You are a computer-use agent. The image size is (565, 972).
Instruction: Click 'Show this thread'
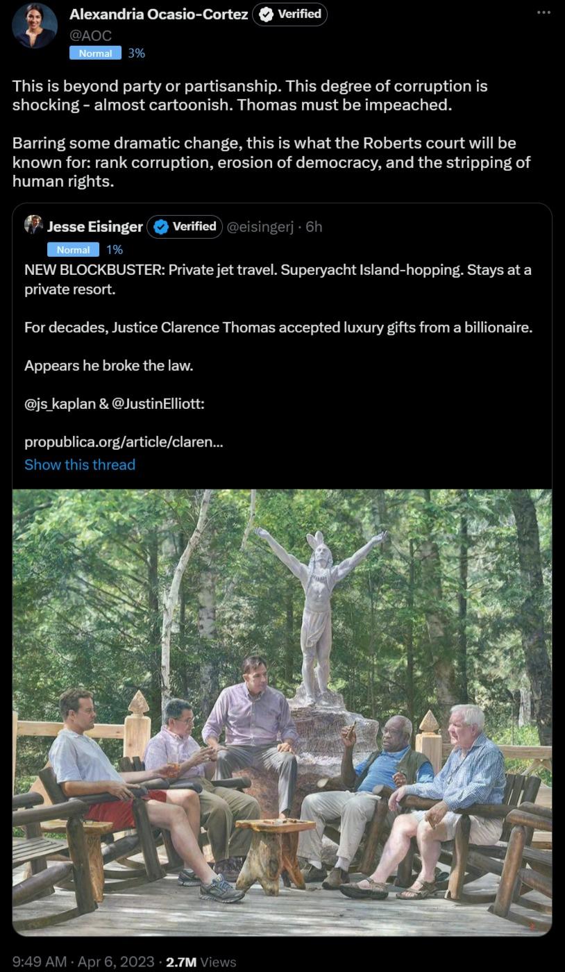click(80, 464)
